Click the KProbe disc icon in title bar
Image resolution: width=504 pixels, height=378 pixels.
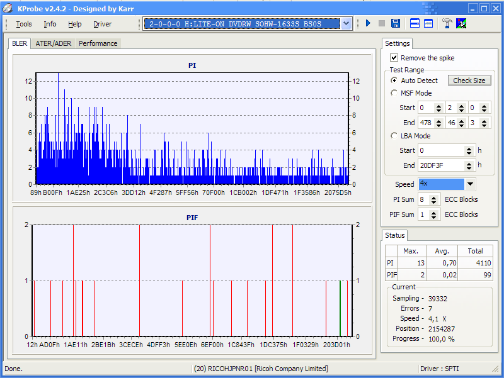(8, 9)
